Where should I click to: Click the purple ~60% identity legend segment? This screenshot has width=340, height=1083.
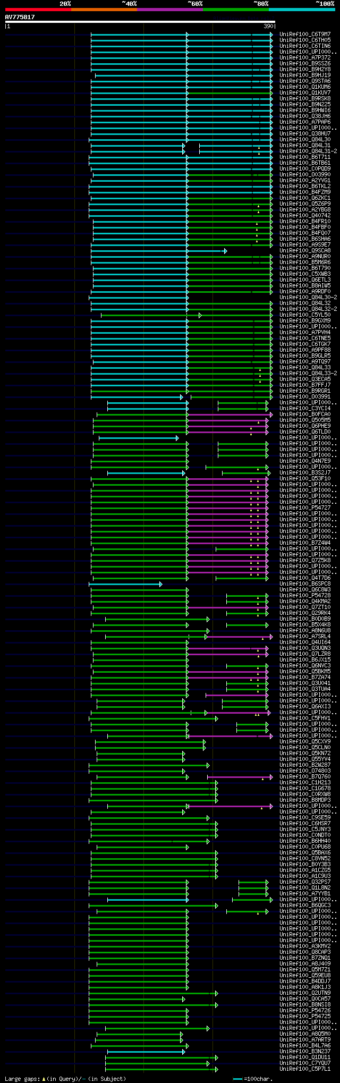coord(170,10)
